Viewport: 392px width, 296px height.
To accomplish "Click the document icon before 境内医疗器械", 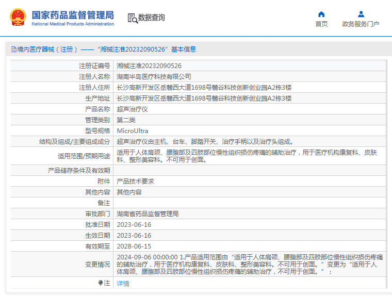I will click(14, 50).
